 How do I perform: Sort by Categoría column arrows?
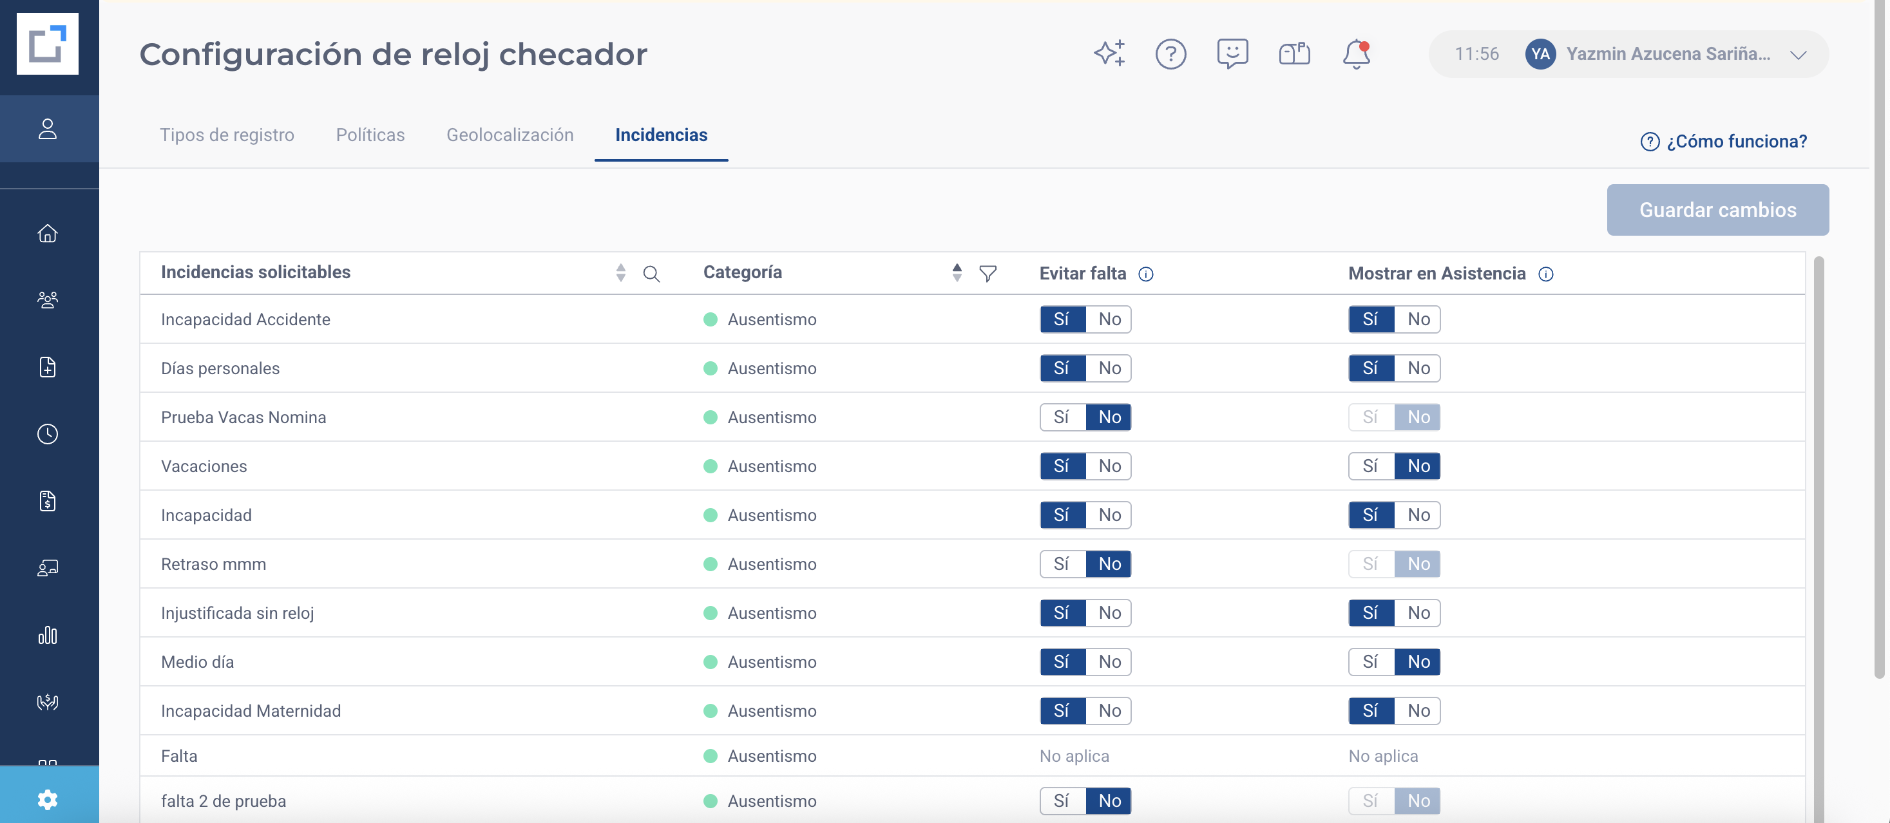957,273
